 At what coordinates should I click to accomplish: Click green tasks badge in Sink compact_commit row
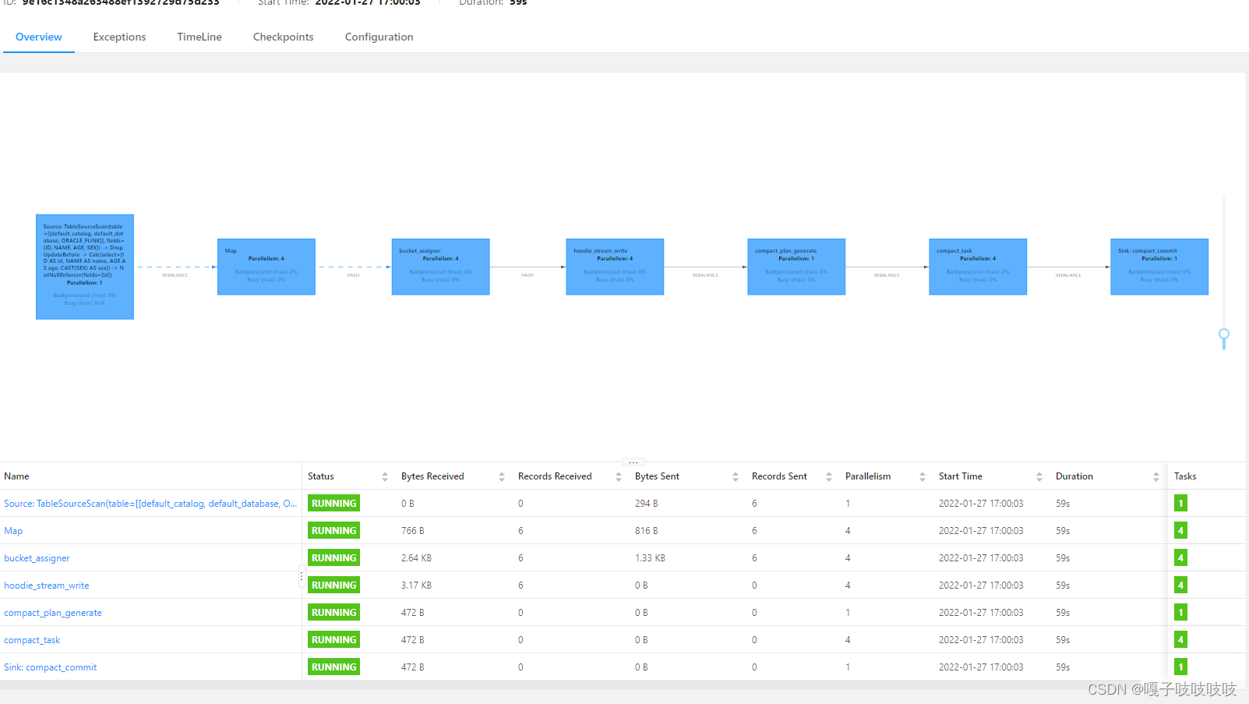point(1180,667)
